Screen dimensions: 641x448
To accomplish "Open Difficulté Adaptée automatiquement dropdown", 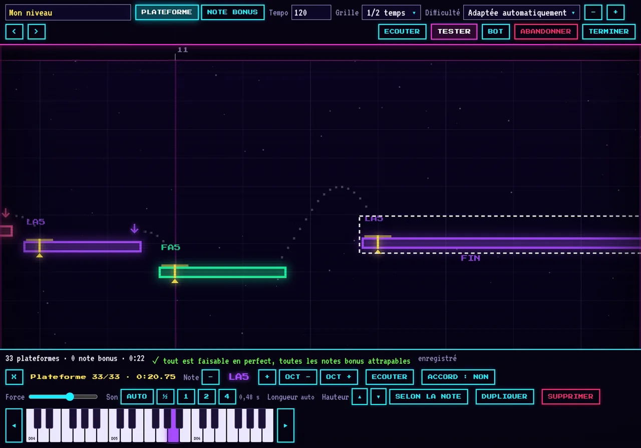I will [x=521, y=13].
